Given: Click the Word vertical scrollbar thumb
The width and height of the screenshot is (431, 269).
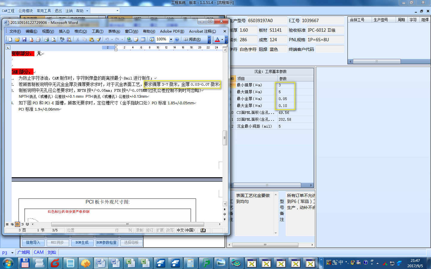Looking at the screenshot, I should click(x=225, y=138).
